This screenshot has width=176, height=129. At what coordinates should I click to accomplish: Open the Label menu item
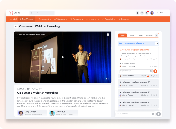pyautogui.click(x=13, y=19)
